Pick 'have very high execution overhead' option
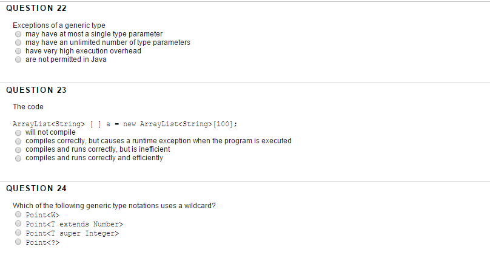Viewport: 490px width, 261px height. pyautogui.click(x=19, y=51)
